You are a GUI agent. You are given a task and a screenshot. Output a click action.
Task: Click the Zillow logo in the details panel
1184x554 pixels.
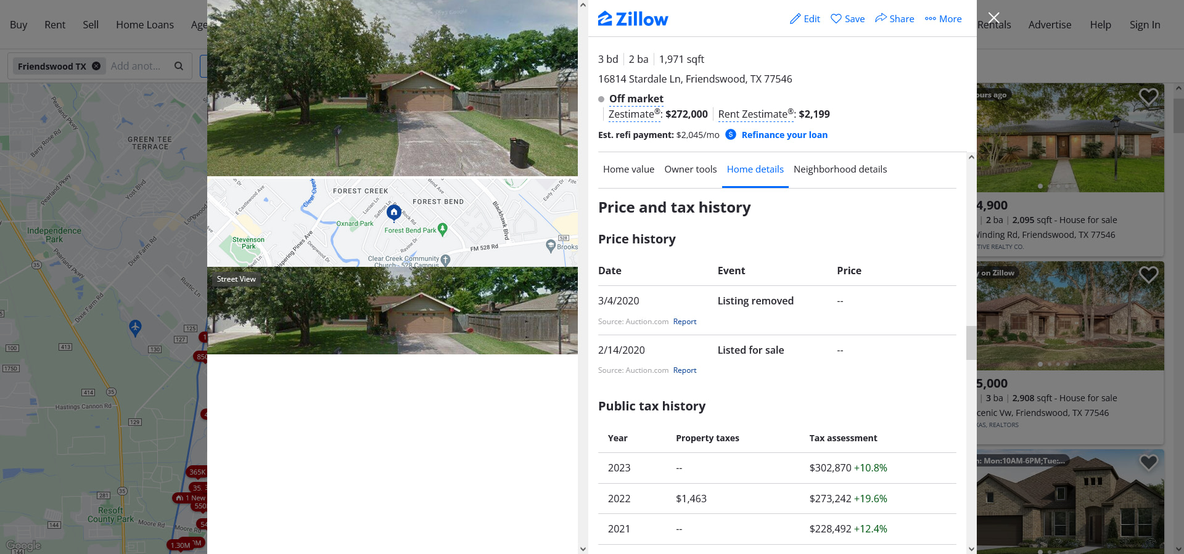pyautogui.click(x=633, y=19)
